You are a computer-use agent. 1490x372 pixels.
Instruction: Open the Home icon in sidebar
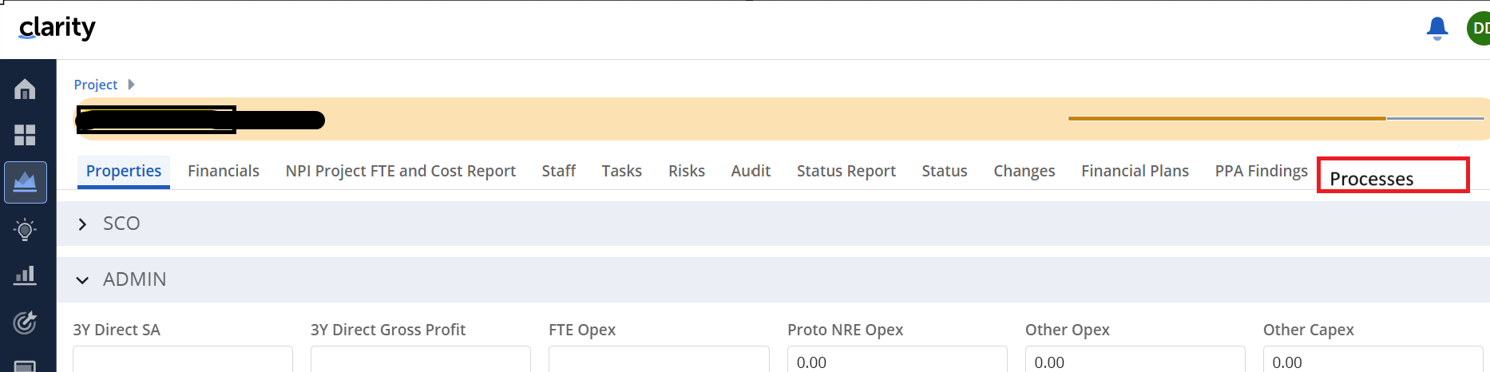point(25,89)
